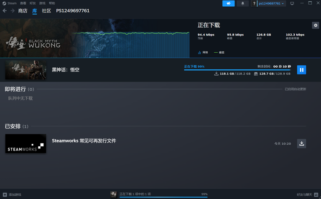Viewport: 321px width, 199px height.
Task: Click the question mark help icon
Action: [x=254, y=3]
